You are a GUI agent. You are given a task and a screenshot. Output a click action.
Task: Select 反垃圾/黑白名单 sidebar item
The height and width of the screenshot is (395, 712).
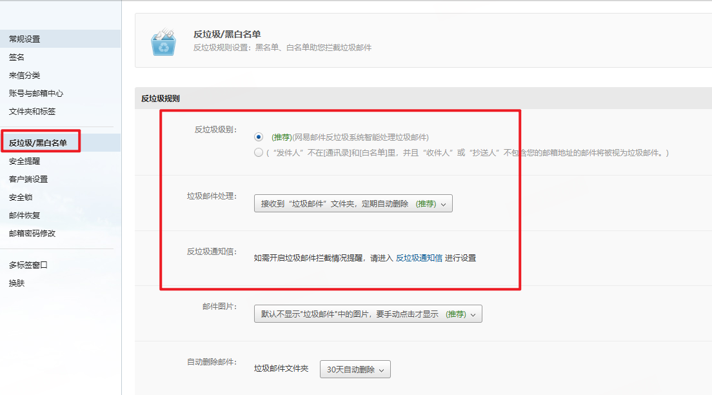[38, 143]
